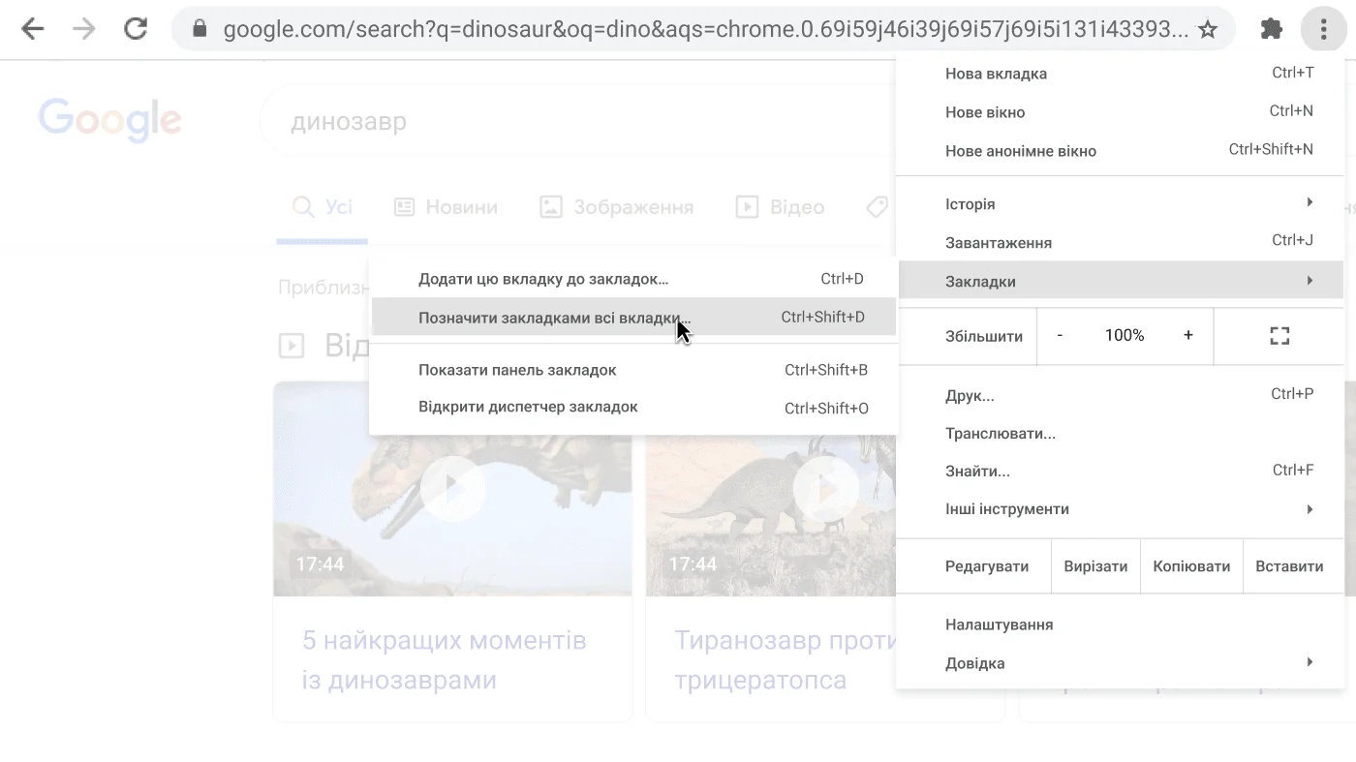Open Chrome's three-dot menu icon
1356x762 pixels.
coord(1322,29)
